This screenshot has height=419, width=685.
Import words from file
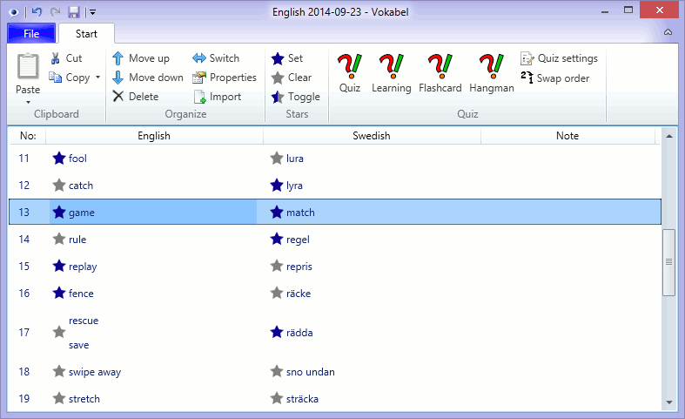coord(217,97)
